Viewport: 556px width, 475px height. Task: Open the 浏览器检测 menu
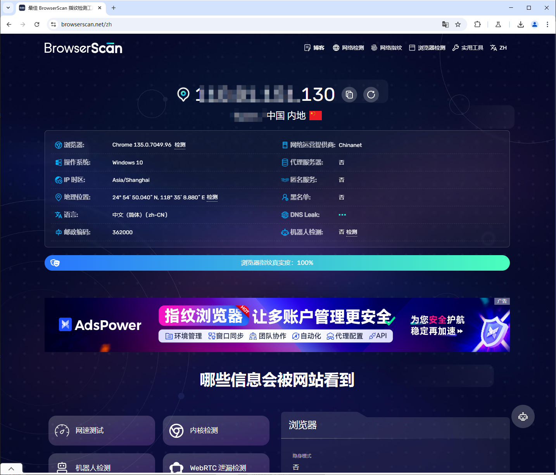pyautogui.click(x=427, y=48)
